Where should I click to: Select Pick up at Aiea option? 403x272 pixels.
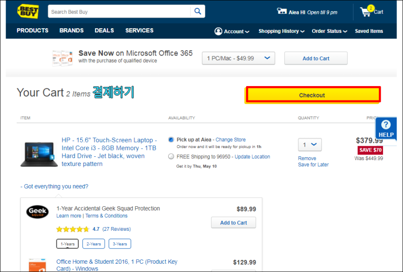point(171,140)
